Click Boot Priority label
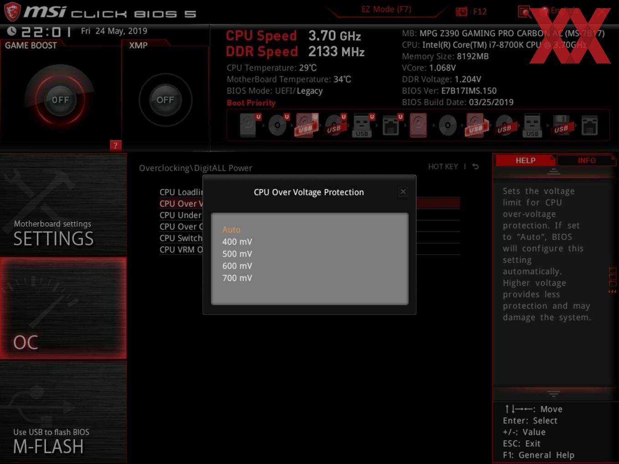 coord(251,103)
